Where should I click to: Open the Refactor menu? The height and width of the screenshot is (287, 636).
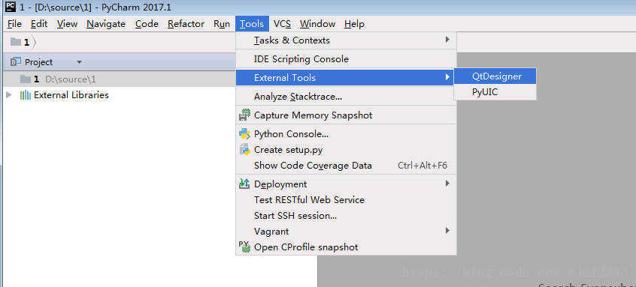point(186,24)
